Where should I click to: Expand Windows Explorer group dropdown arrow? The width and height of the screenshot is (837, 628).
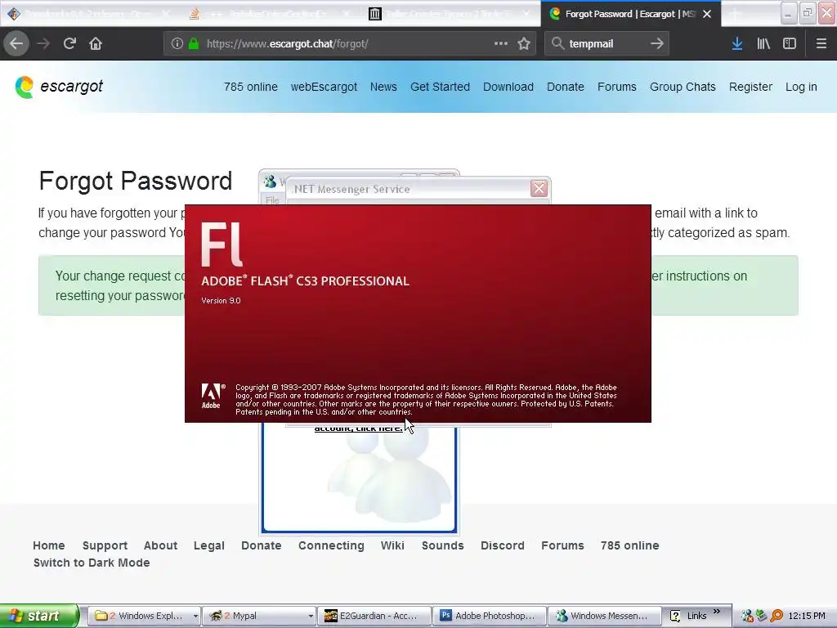click(195, 616)
